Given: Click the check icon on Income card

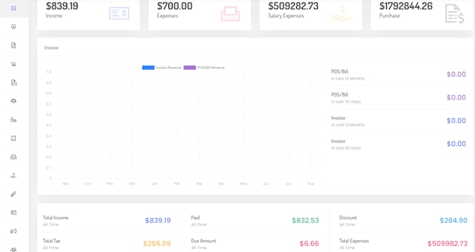Looking at the screenshot, I should pyautogui.click(x=119, y=13).
